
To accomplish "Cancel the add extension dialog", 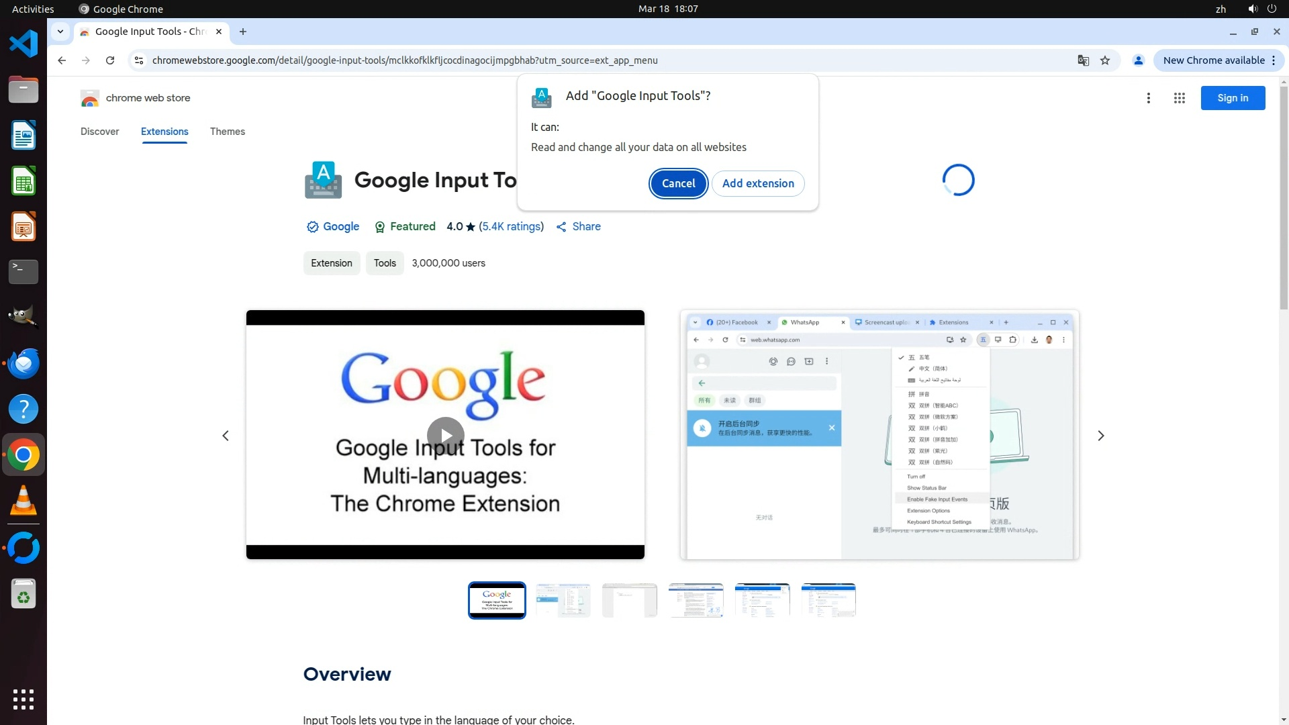I will pos(678,183).
